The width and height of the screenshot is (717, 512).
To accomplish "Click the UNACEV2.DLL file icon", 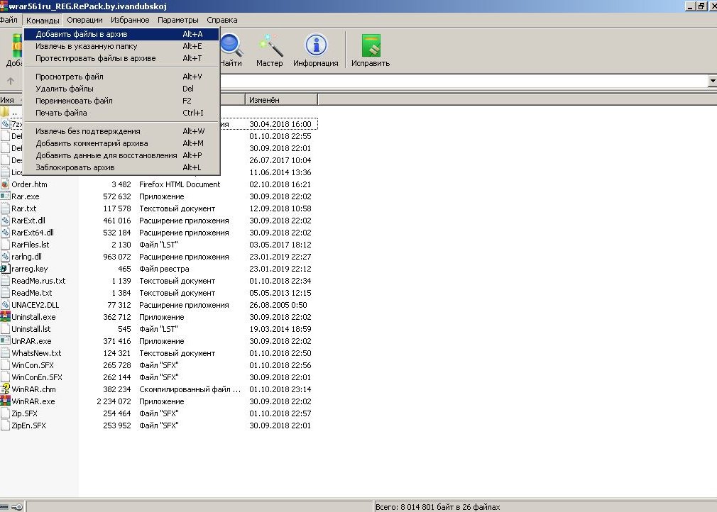I will tap(5, 305).
